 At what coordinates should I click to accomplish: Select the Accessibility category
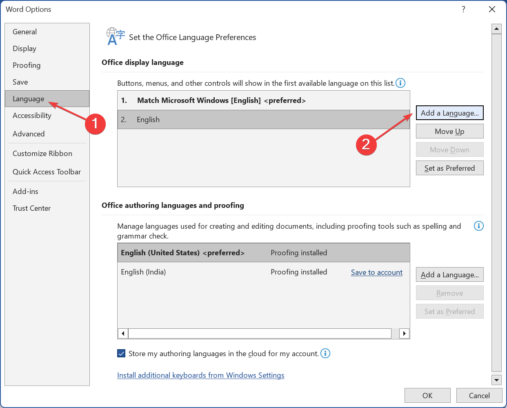click(x=32, y=115)
